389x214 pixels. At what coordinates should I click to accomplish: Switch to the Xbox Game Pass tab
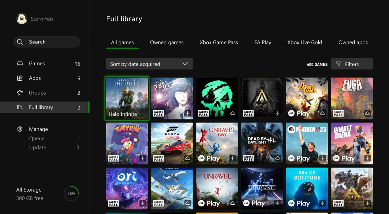tap(219, 42)
